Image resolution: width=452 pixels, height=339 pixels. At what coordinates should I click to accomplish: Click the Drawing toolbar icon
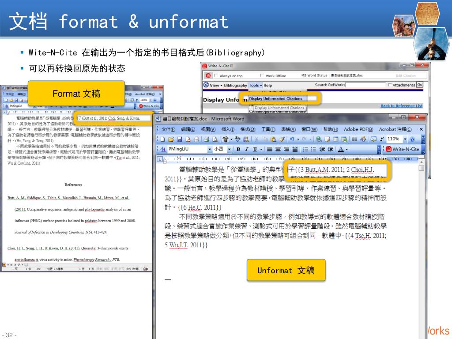(363, 139)
